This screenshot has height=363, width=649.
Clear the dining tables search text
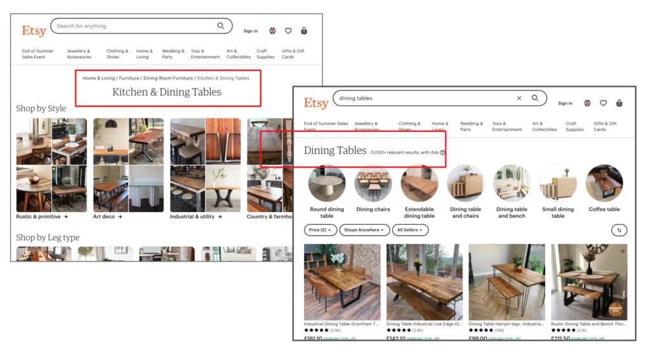pos(519,98)
